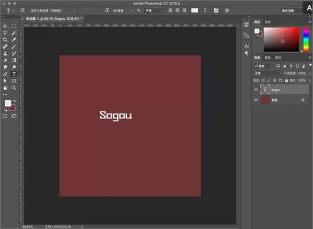
Task: Select the Sogou document tab
Action: 53,19
